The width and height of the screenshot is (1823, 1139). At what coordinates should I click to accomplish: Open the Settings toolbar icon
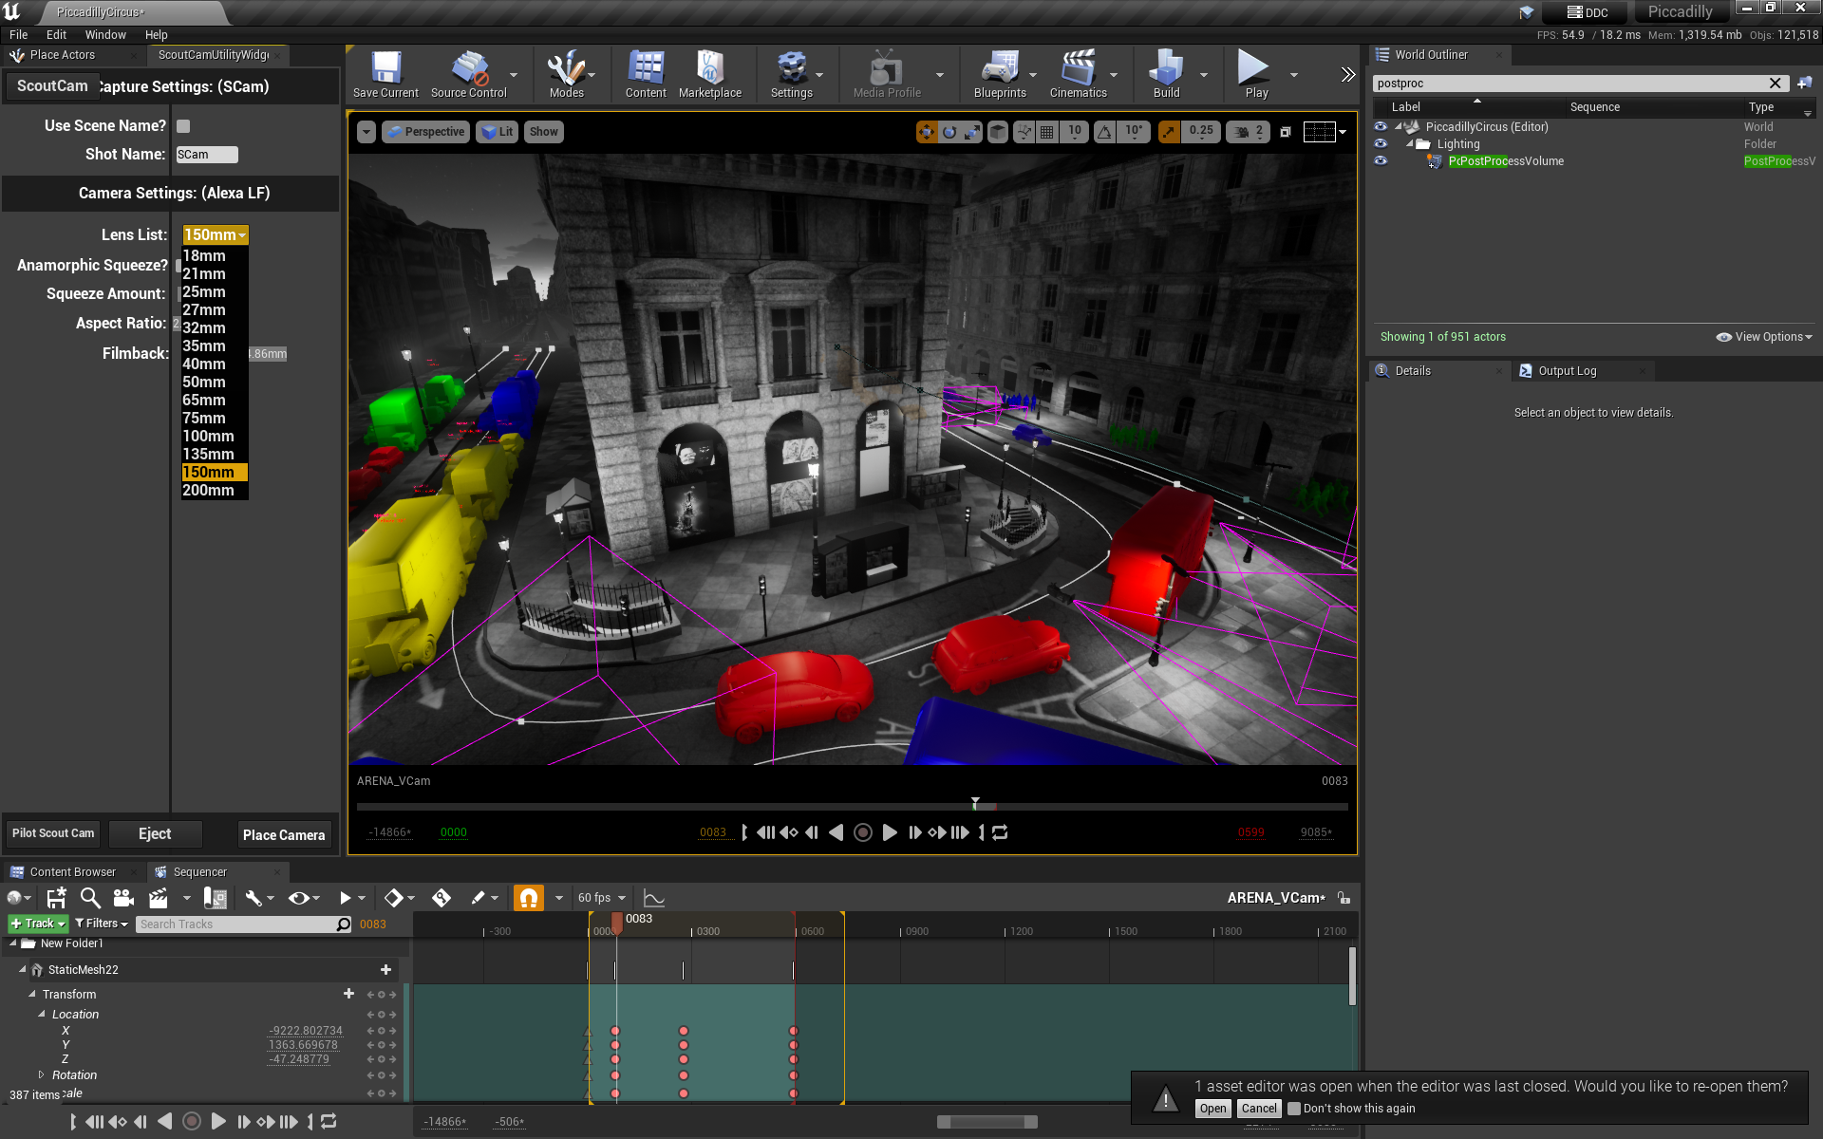pos(791,74)
